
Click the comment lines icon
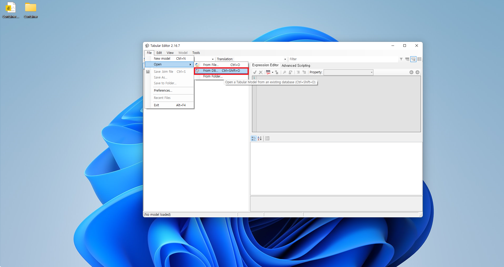click(304, 72)
